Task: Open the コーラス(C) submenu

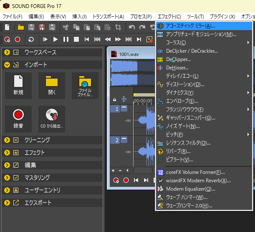Action: click(x=204, y=43)
